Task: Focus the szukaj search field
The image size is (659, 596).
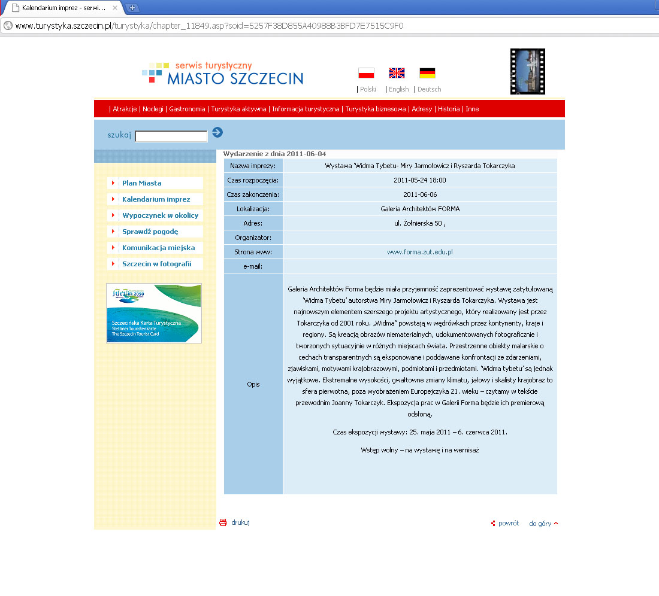Action: coord(171,136)
